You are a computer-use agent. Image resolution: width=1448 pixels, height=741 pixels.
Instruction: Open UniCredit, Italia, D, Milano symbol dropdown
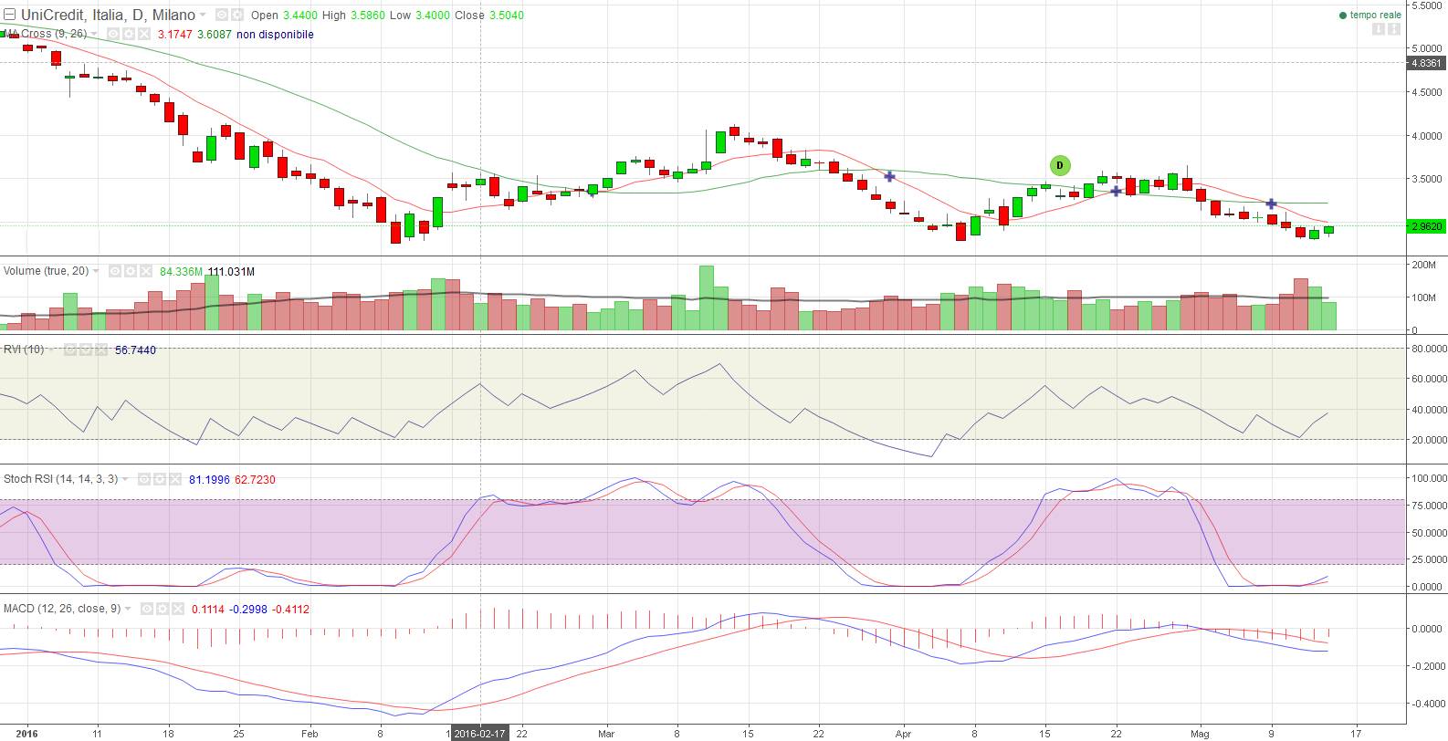click(203, 15)
